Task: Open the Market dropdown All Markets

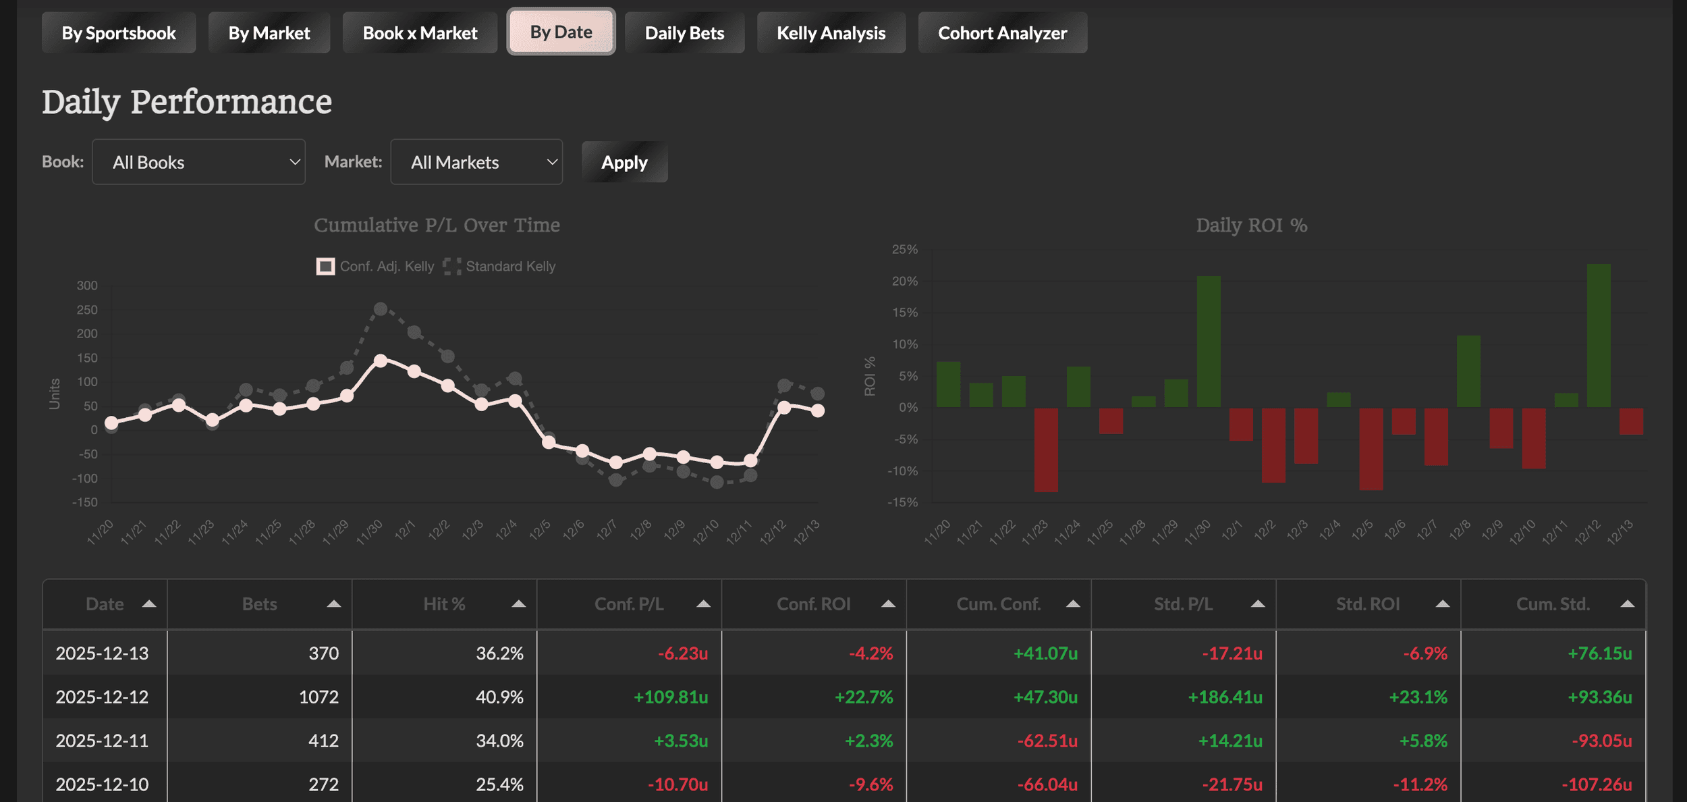Action: click(x=476, y=162)
